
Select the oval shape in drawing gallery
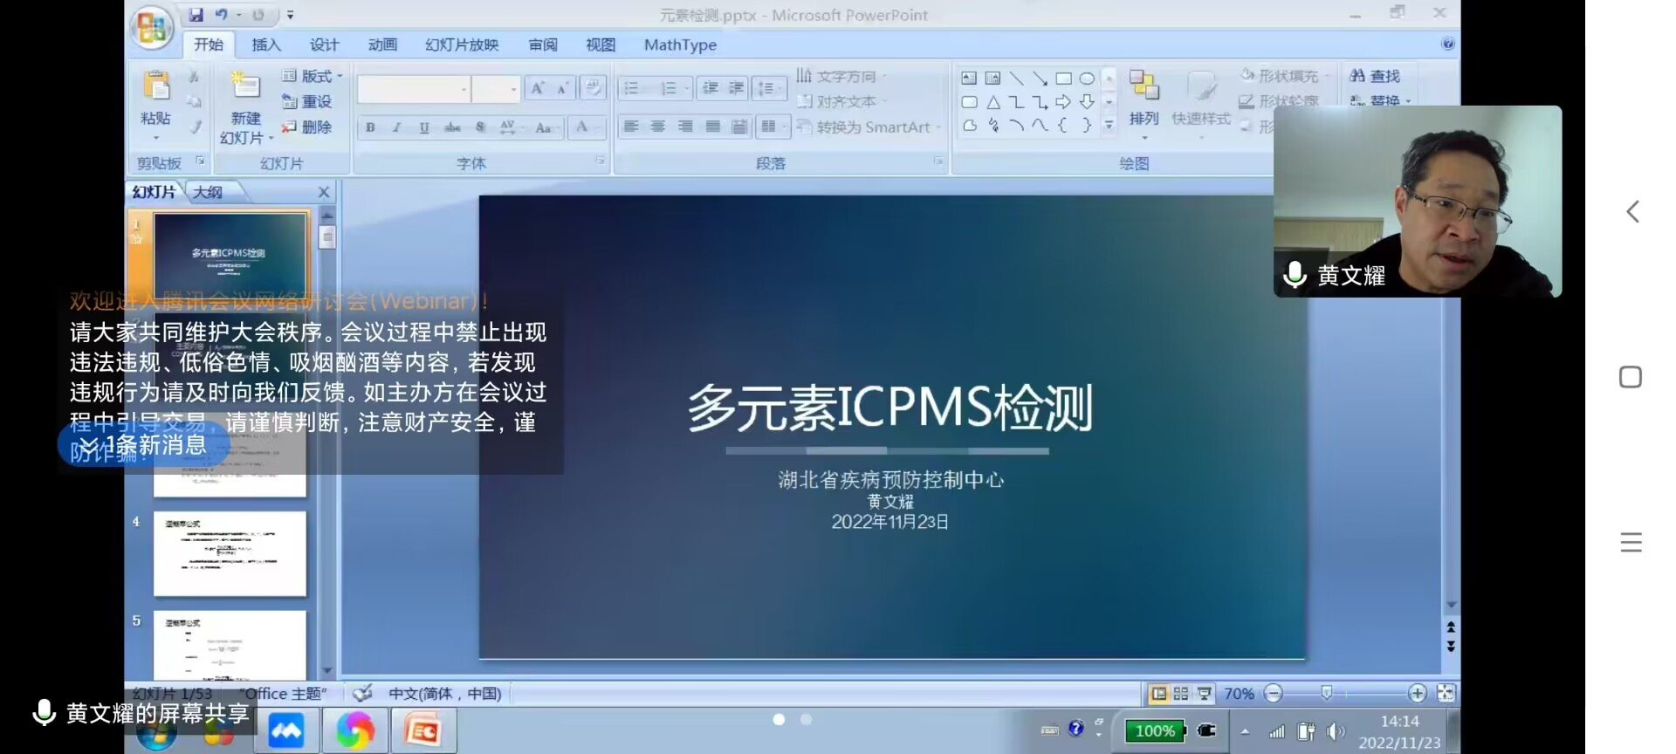coord(1087,79)
